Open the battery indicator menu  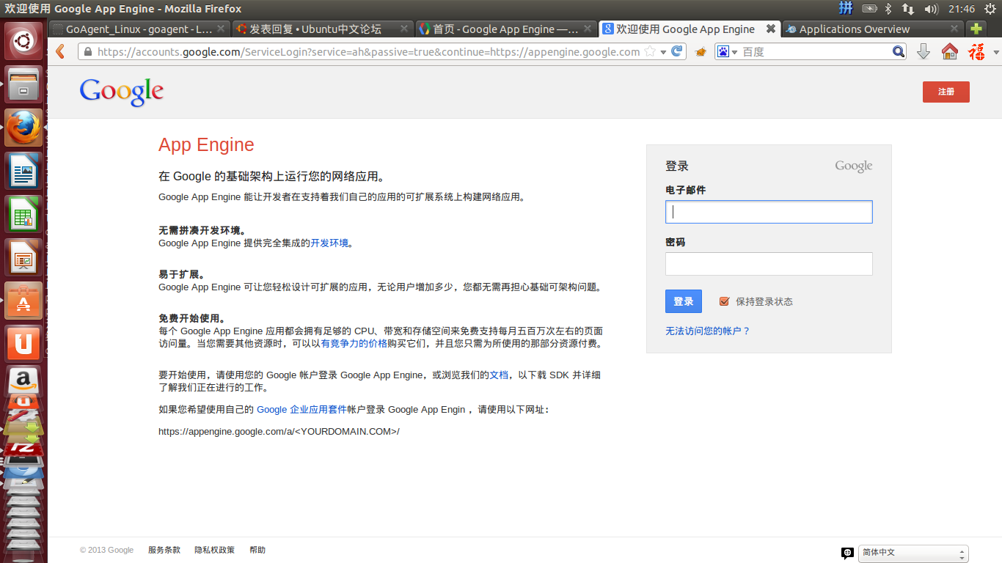(869, 9)
